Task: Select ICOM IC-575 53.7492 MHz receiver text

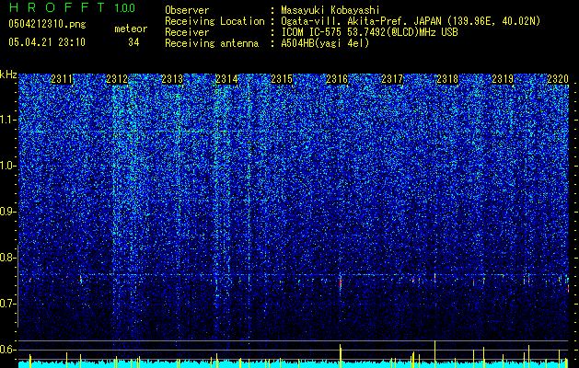Action: point(369,32)
